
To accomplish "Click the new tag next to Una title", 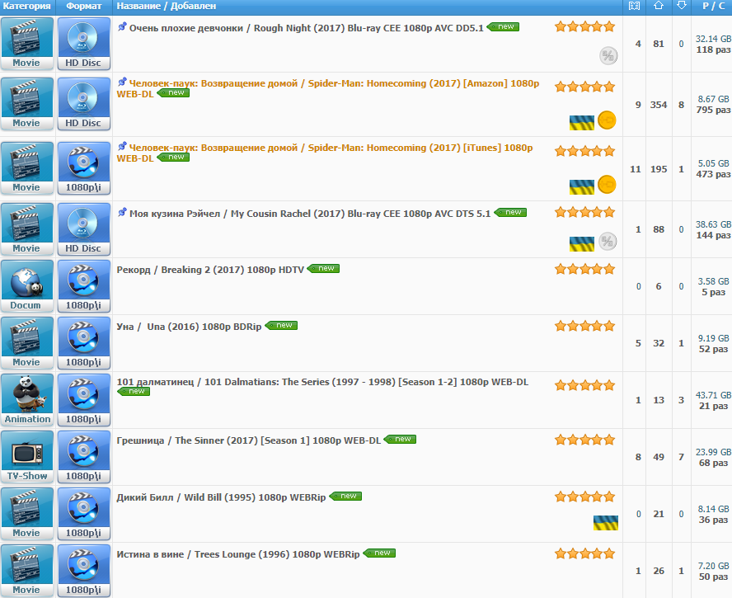I will click(281, 325).
